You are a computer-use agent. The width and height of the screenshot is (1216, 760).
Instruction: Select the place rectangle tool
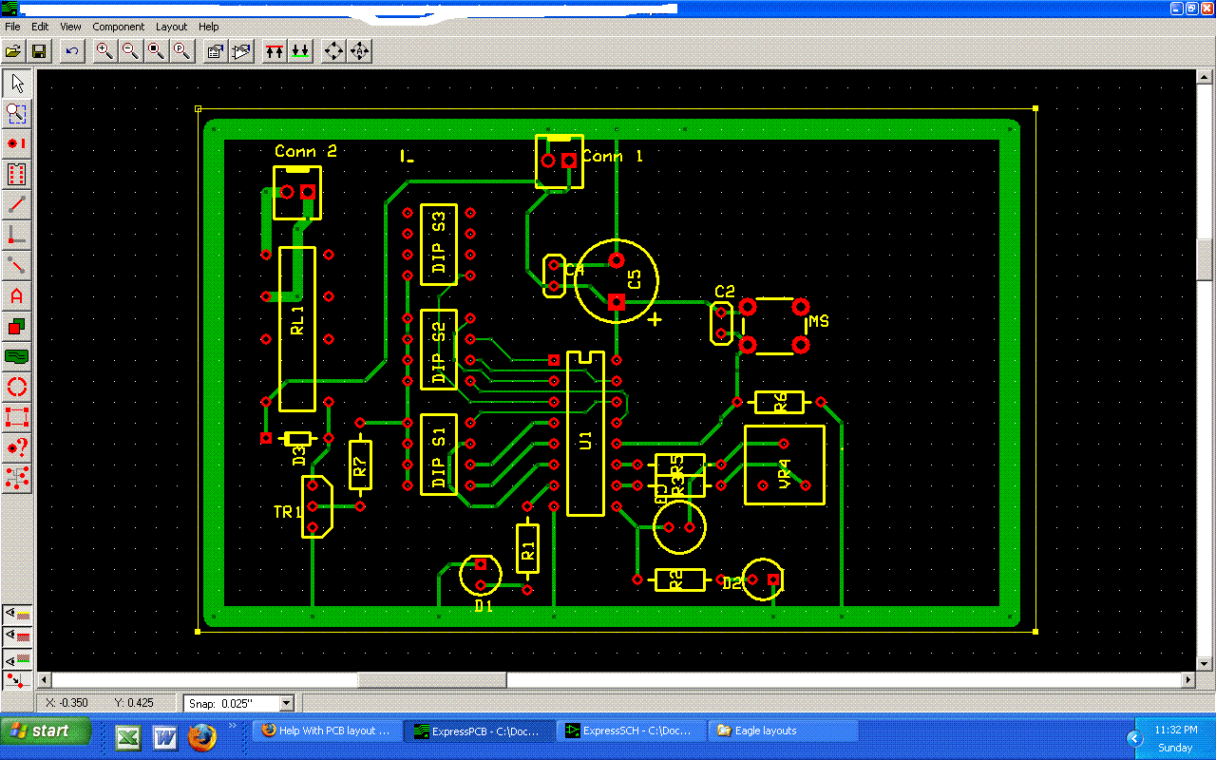17,326
